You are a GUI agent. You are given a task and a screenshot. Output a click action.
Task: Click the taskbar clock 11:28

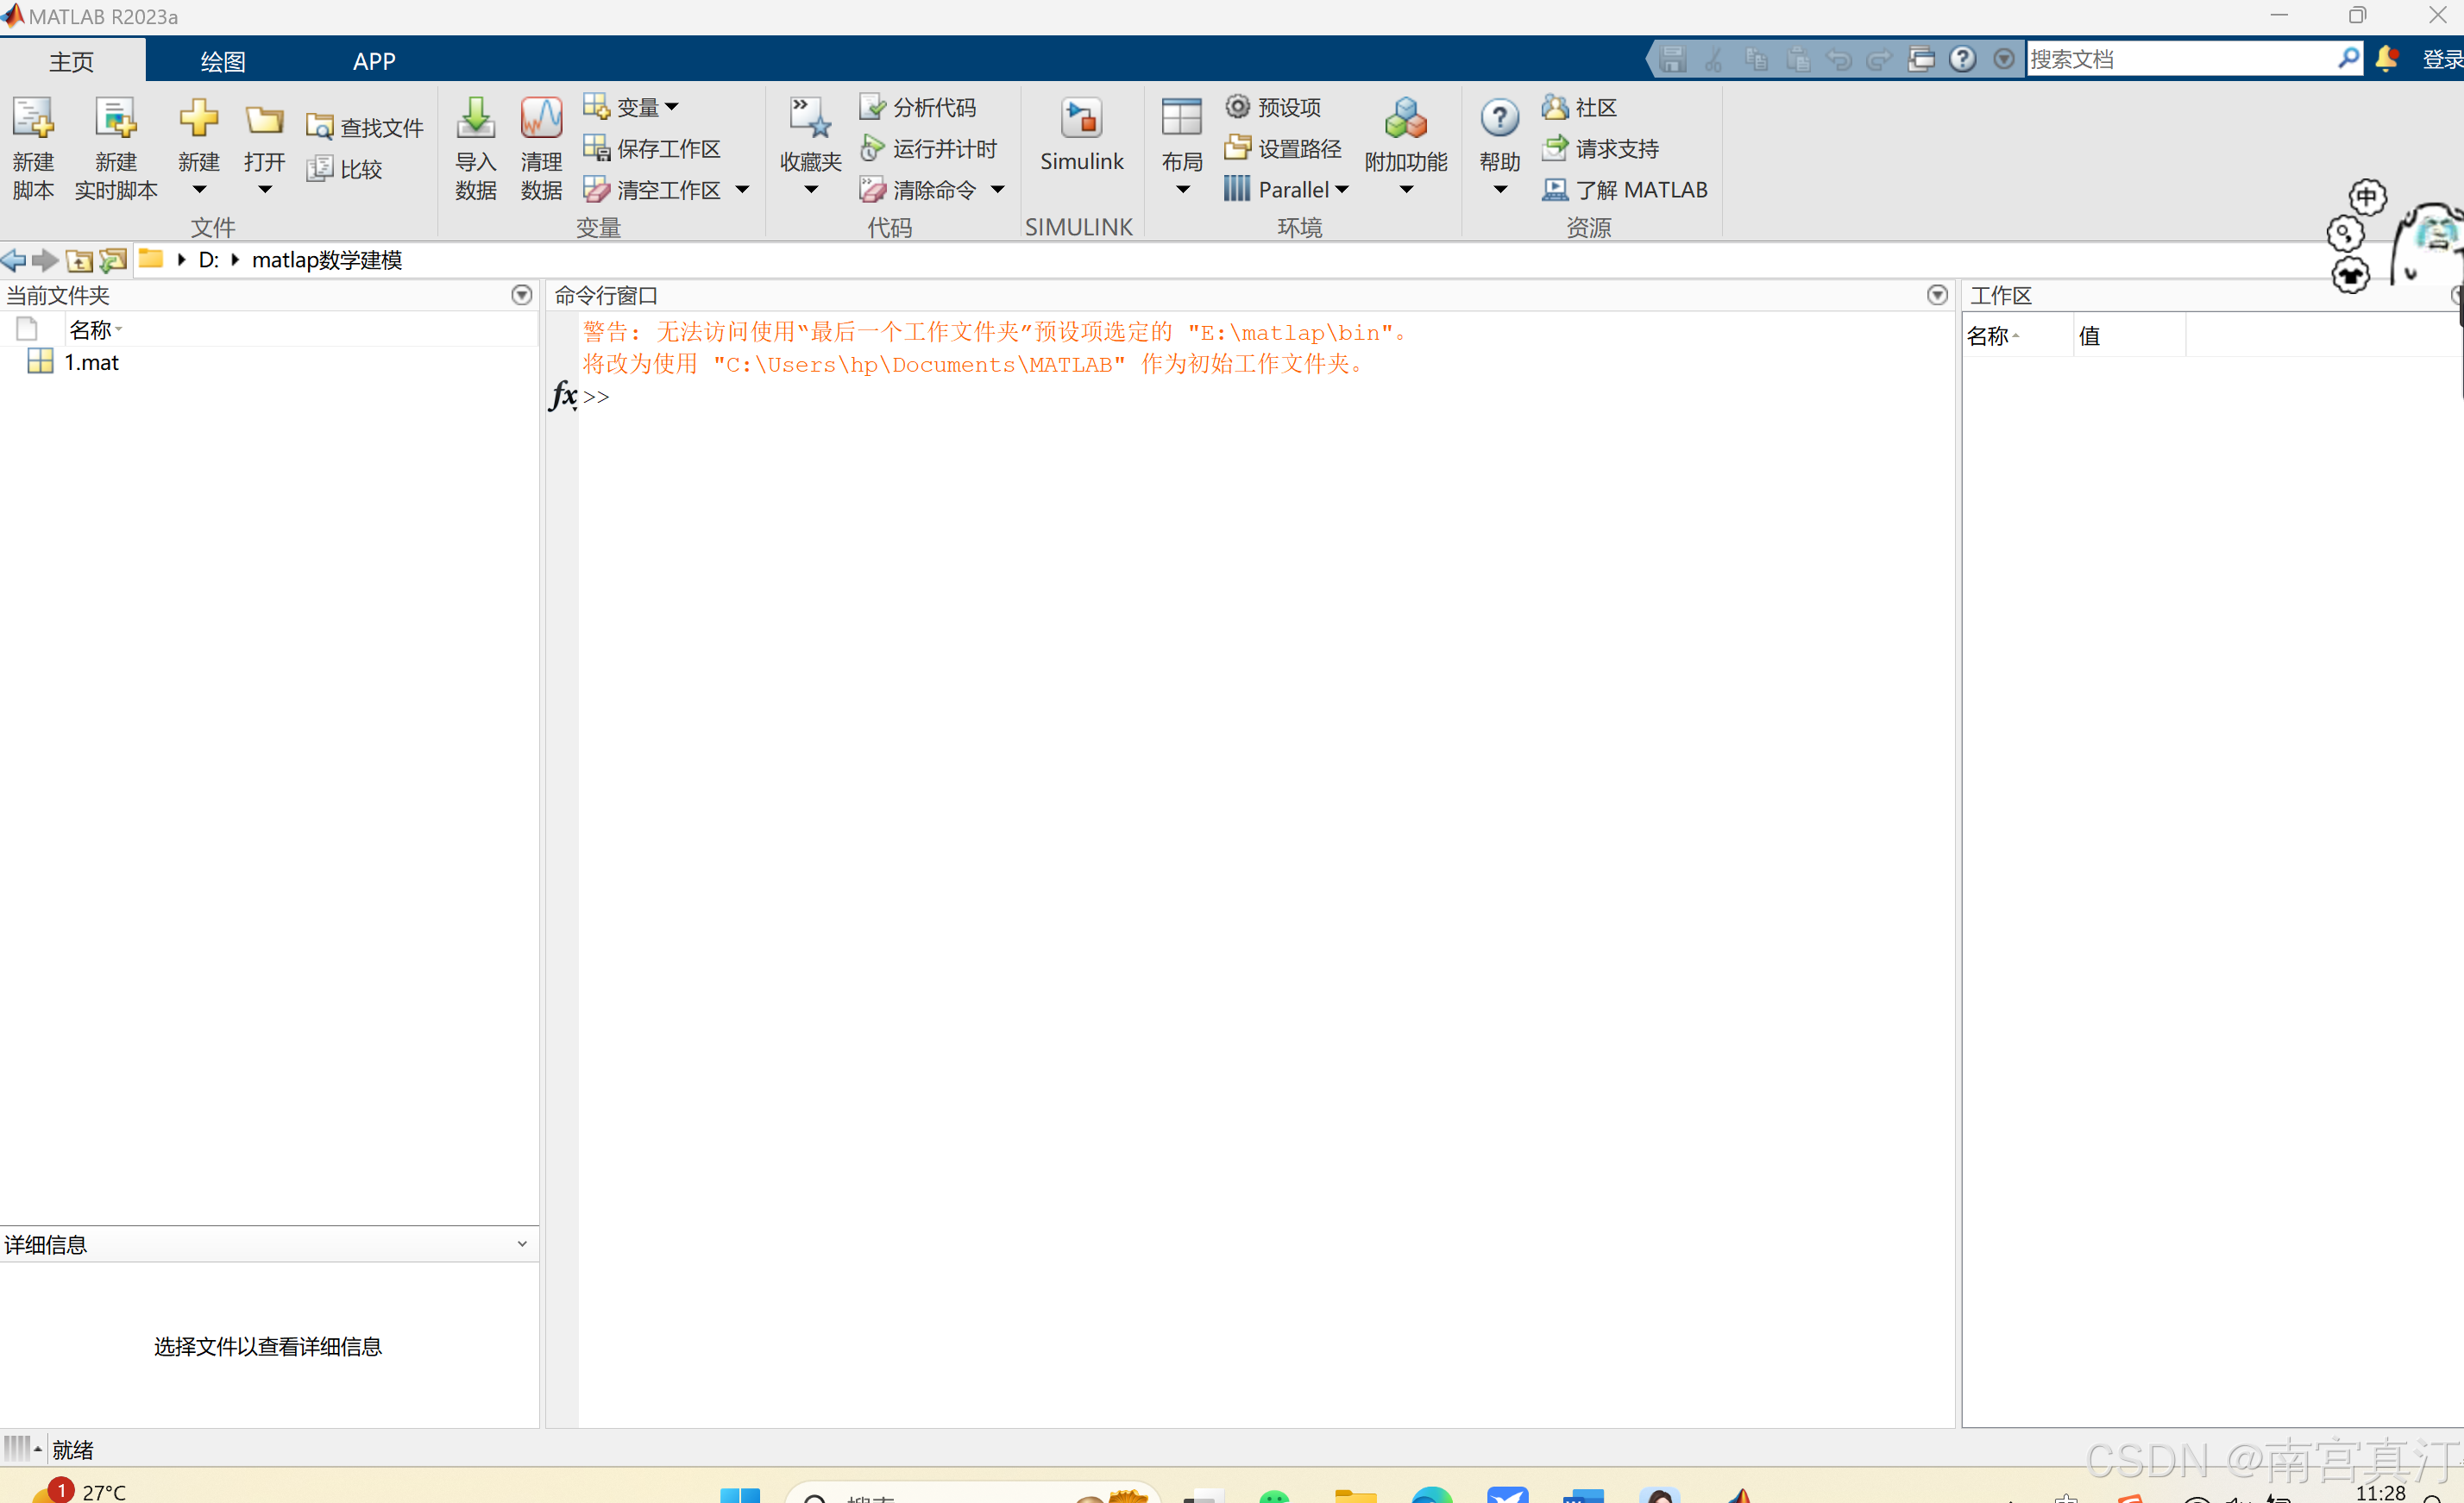(x=2381, y=1492)
